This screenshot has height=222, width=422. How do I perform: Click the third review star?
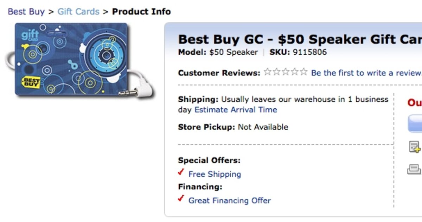click(x=286, y=72)
